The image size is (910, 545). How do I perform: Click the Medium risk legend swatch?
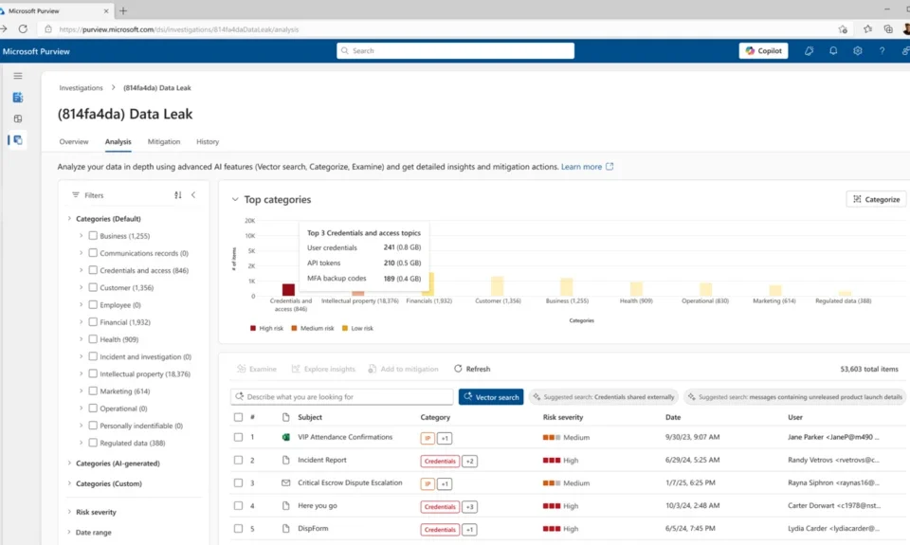point(294,329)
